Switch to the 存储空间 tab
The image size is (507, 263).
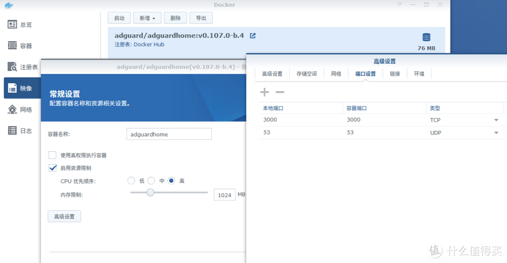pyautogui.click(x=307, y=74)
